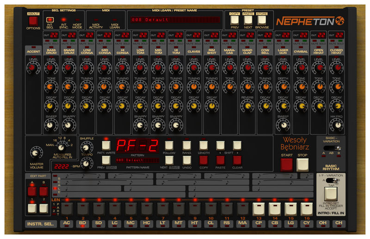Mute the Bass Drum channel
The height and width of the screenshot is (239, 370).
pos(47,41)
